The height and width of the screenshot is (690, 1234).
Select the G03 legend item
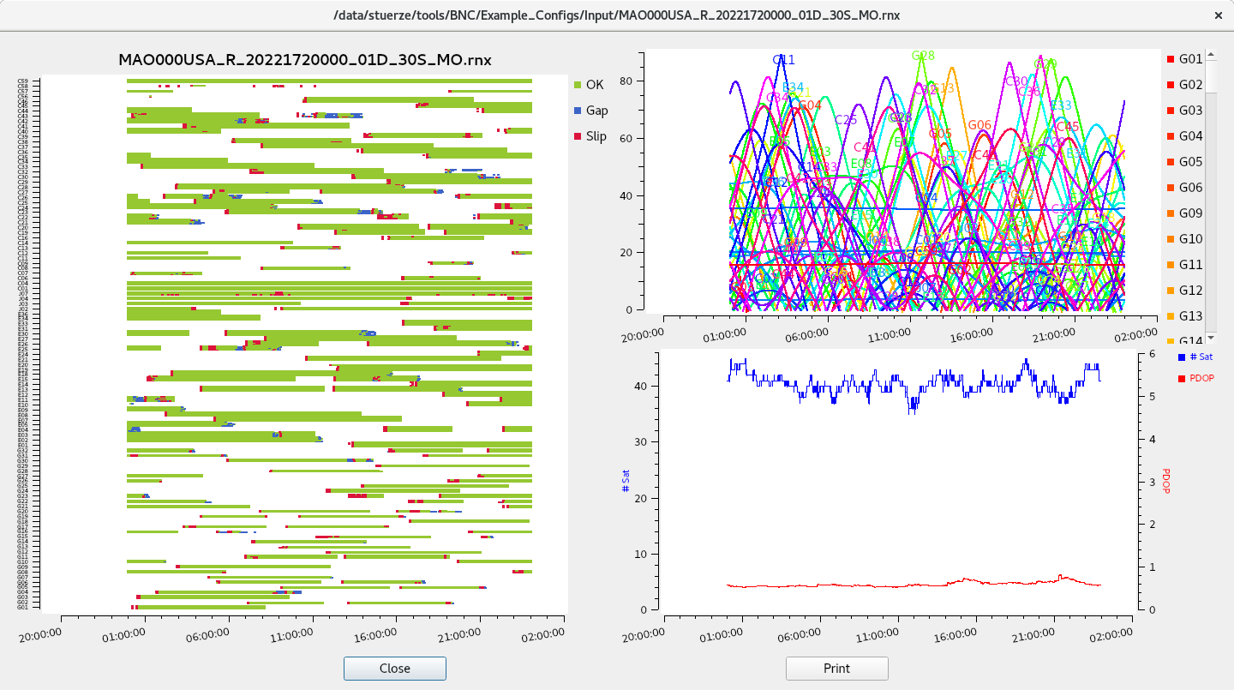(1190, 111)
